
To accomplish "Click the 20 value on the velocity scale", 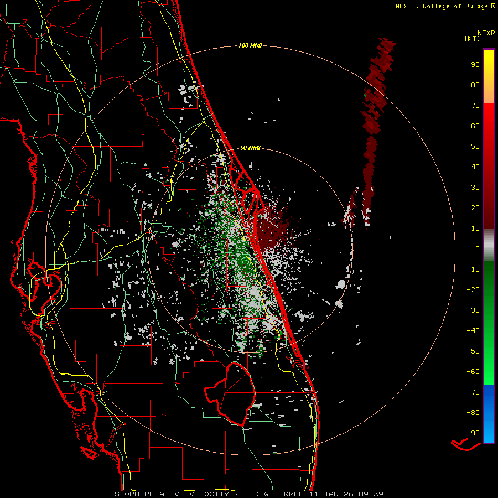I will pos(475,207).
